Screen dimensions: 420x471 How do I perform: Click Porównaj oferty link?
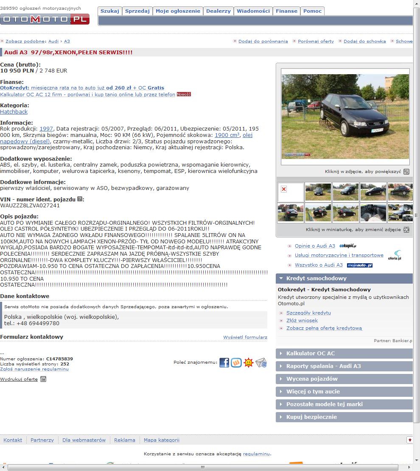316,42
